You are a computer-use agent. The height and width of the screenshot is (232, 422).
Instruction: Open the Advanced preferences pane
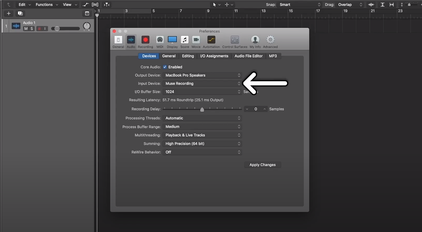270,41
